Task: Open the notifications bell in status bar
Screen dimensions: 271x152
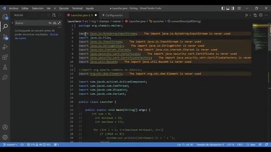Action: (x=266, y=144)
